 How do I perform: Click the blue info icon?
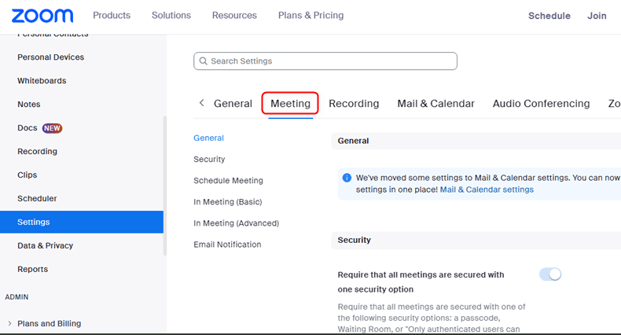[x=347, y=178]
